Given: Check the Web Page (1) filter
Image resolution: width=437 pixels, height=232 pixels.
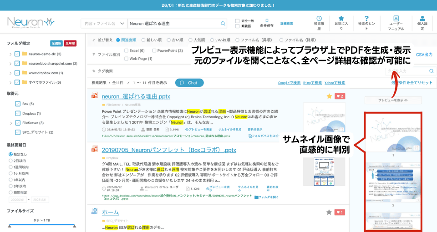Looking at the screenshot, I should point(126,59).
